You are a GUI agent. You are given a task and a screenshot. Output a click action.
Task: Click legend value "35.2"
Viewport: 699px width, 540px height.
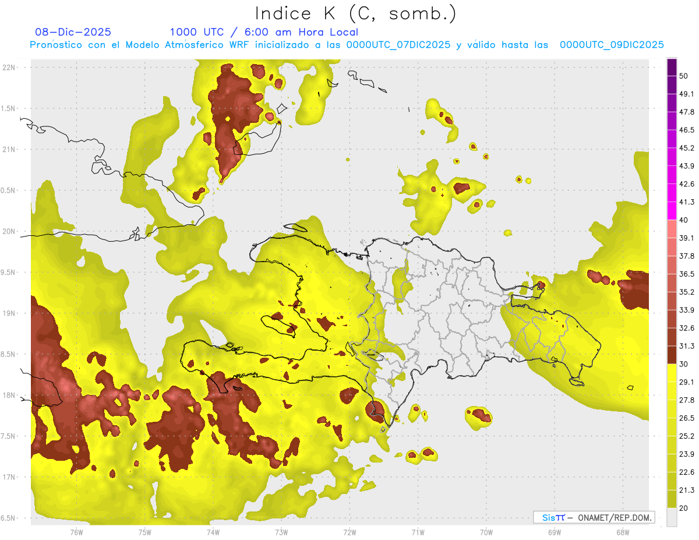tap(687, 292)
